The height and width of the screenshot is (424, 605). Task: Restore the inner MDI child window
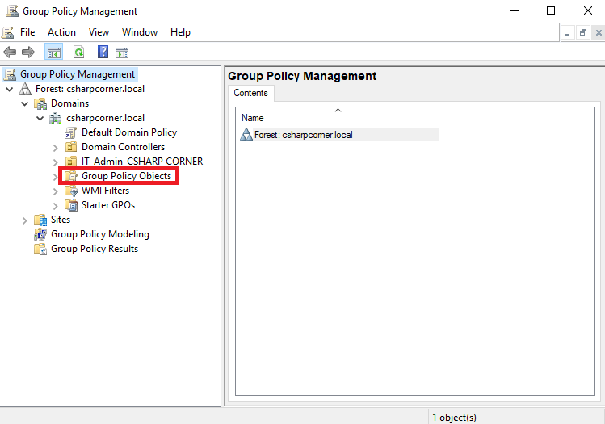coord(583,33)
